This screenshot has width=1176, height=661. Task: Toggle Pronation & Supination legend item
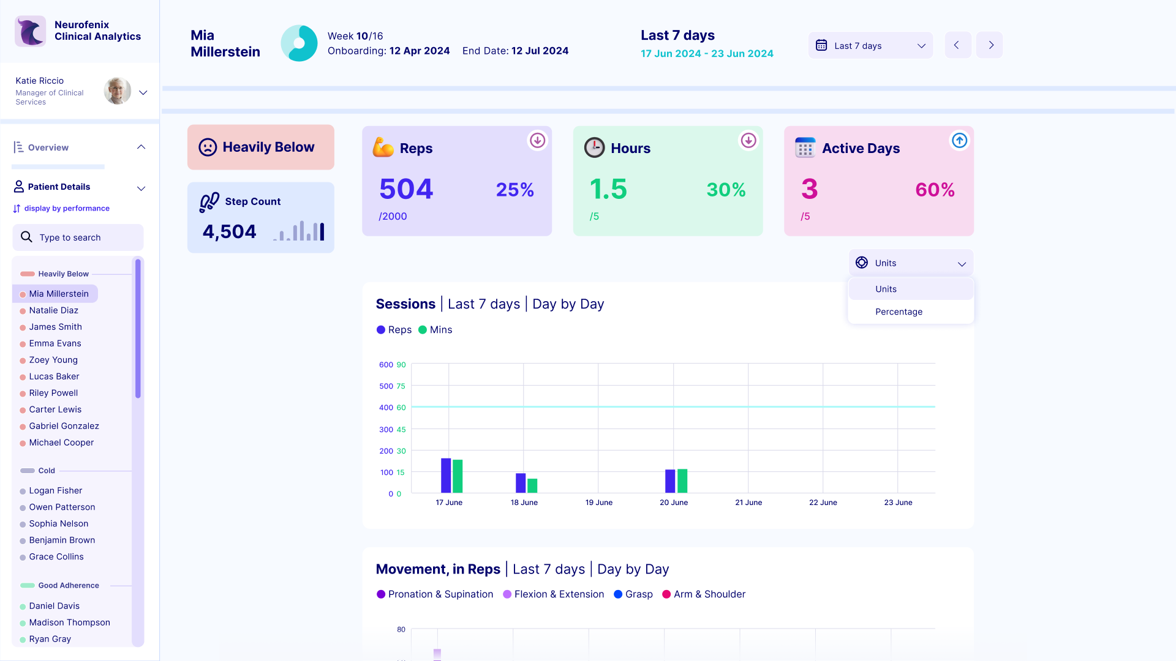(435, 594)
